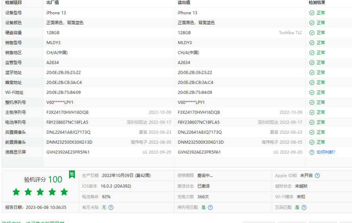
Task: Click the green check icon for 硬盘容量 row
Action: pyautogui.click(x=312, y=33)
